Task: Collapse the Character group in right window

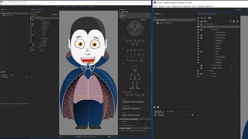Action: 205,24
